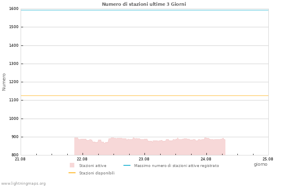289x186 pixels.
Task: Click the 23.08 date axis label
Action: [x=144, y=159]
